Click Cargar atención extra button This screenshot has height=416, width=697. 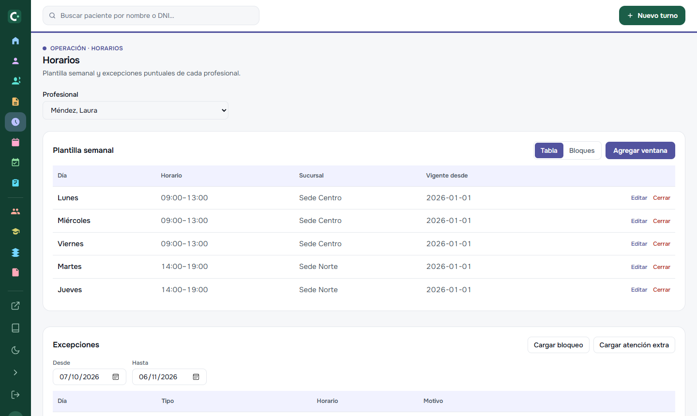tap(634, 345)
